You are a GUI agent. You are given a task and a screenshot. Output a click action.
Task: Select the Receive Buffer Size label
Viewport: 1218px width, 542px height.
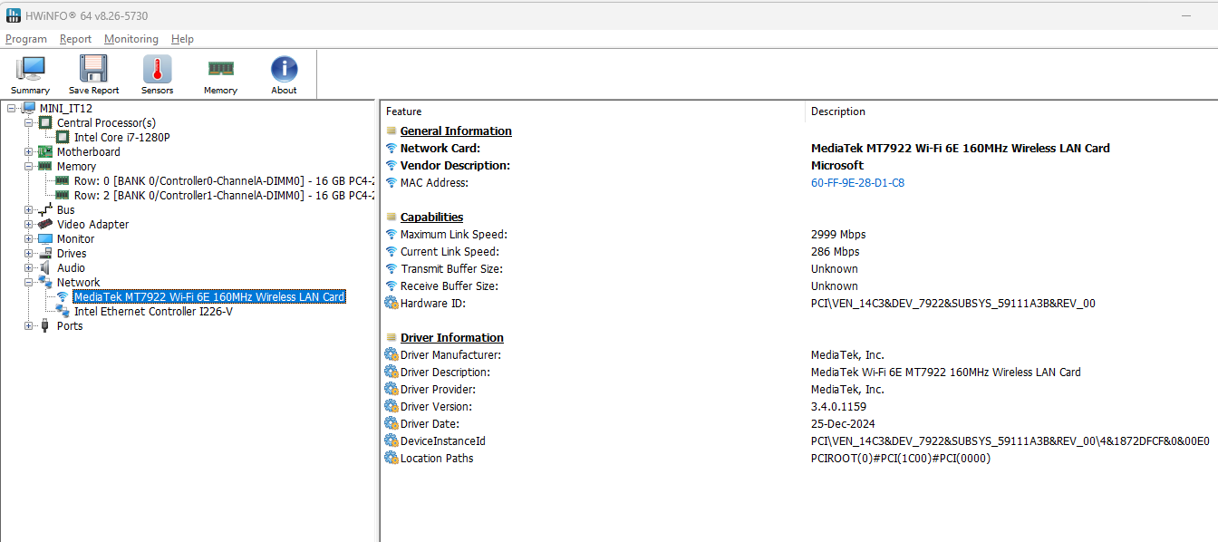(449, 286)
